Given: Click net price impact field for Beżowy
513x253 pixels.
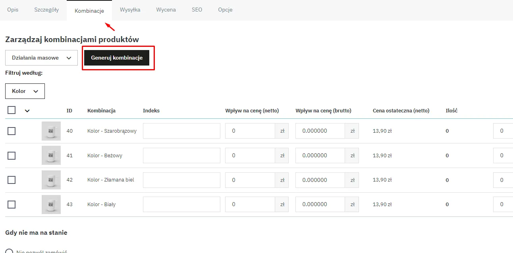Looking at the screenshot, I should pos(250,156).
